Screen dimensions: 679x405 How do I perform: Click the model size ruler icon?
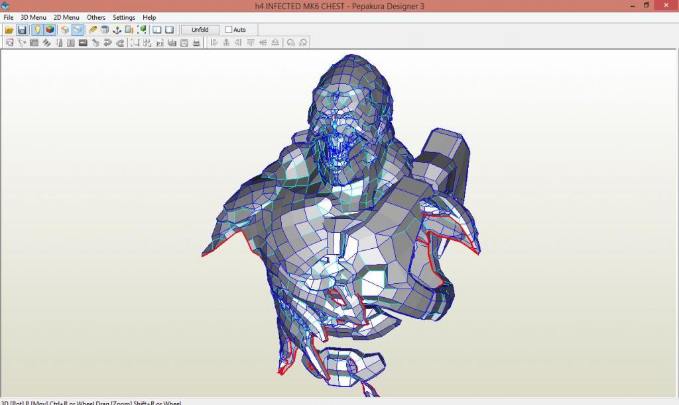(x=129, y=30)
